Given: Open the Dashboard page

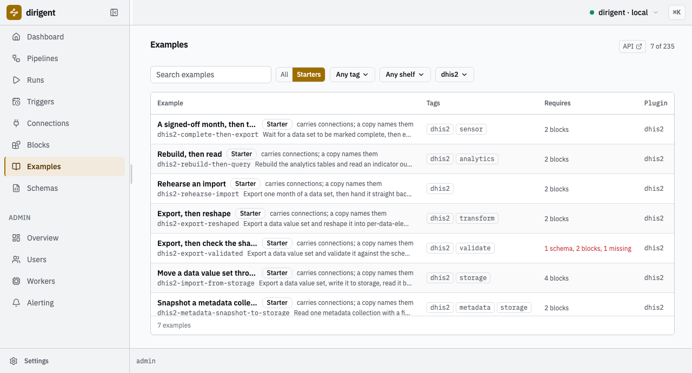Looking at the screenshot, I should [64, 37].
